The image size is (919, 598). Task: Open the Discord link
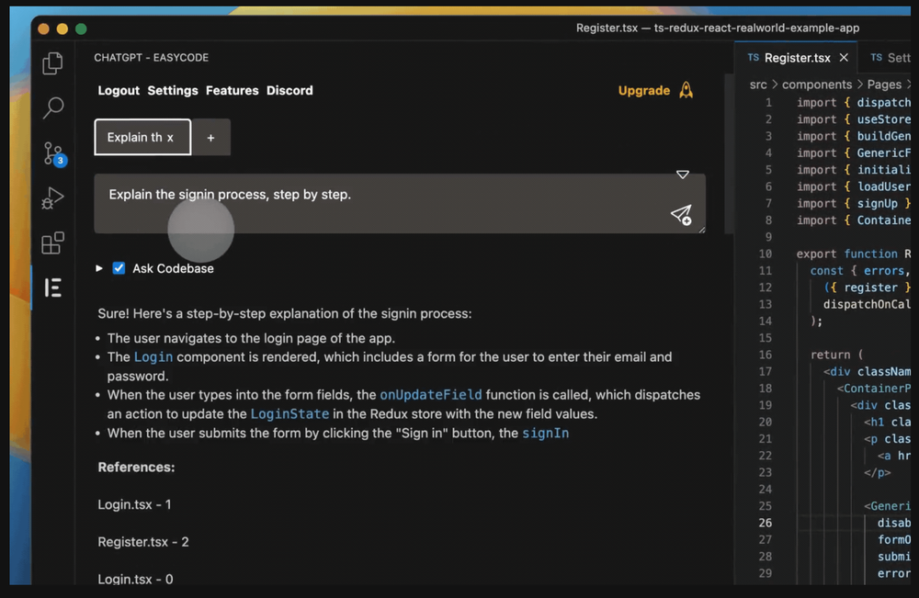coord(289,90)
